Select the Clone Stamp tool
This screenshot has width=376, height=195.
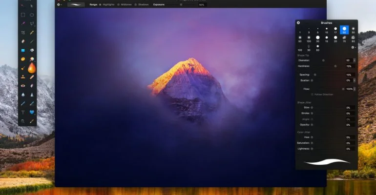[23, 77]
